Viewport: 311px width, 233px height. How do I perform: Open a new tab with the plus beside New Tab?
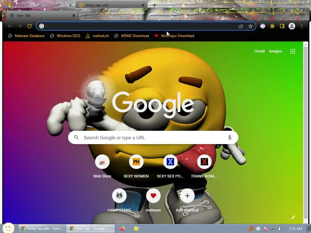click(x=85, y=15)
